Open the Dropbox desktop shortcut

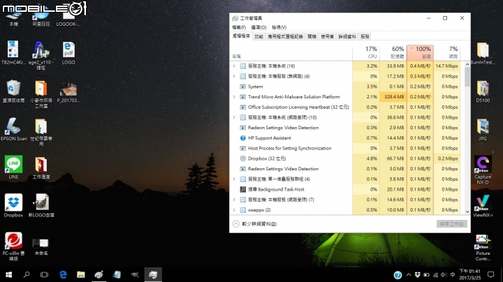pos(13,205)
